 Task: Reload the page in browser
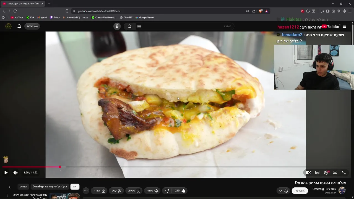[x=15, y=11]
